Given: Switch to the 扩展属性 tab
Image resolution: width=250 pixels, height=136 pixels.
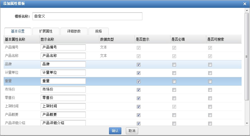Looking at the screenshot, I should (46, 31).
